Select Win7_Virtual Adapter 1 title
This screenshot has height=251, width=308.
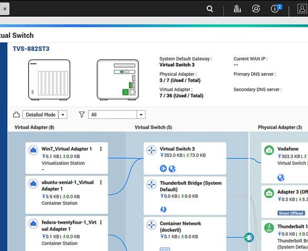pos(66,149)
